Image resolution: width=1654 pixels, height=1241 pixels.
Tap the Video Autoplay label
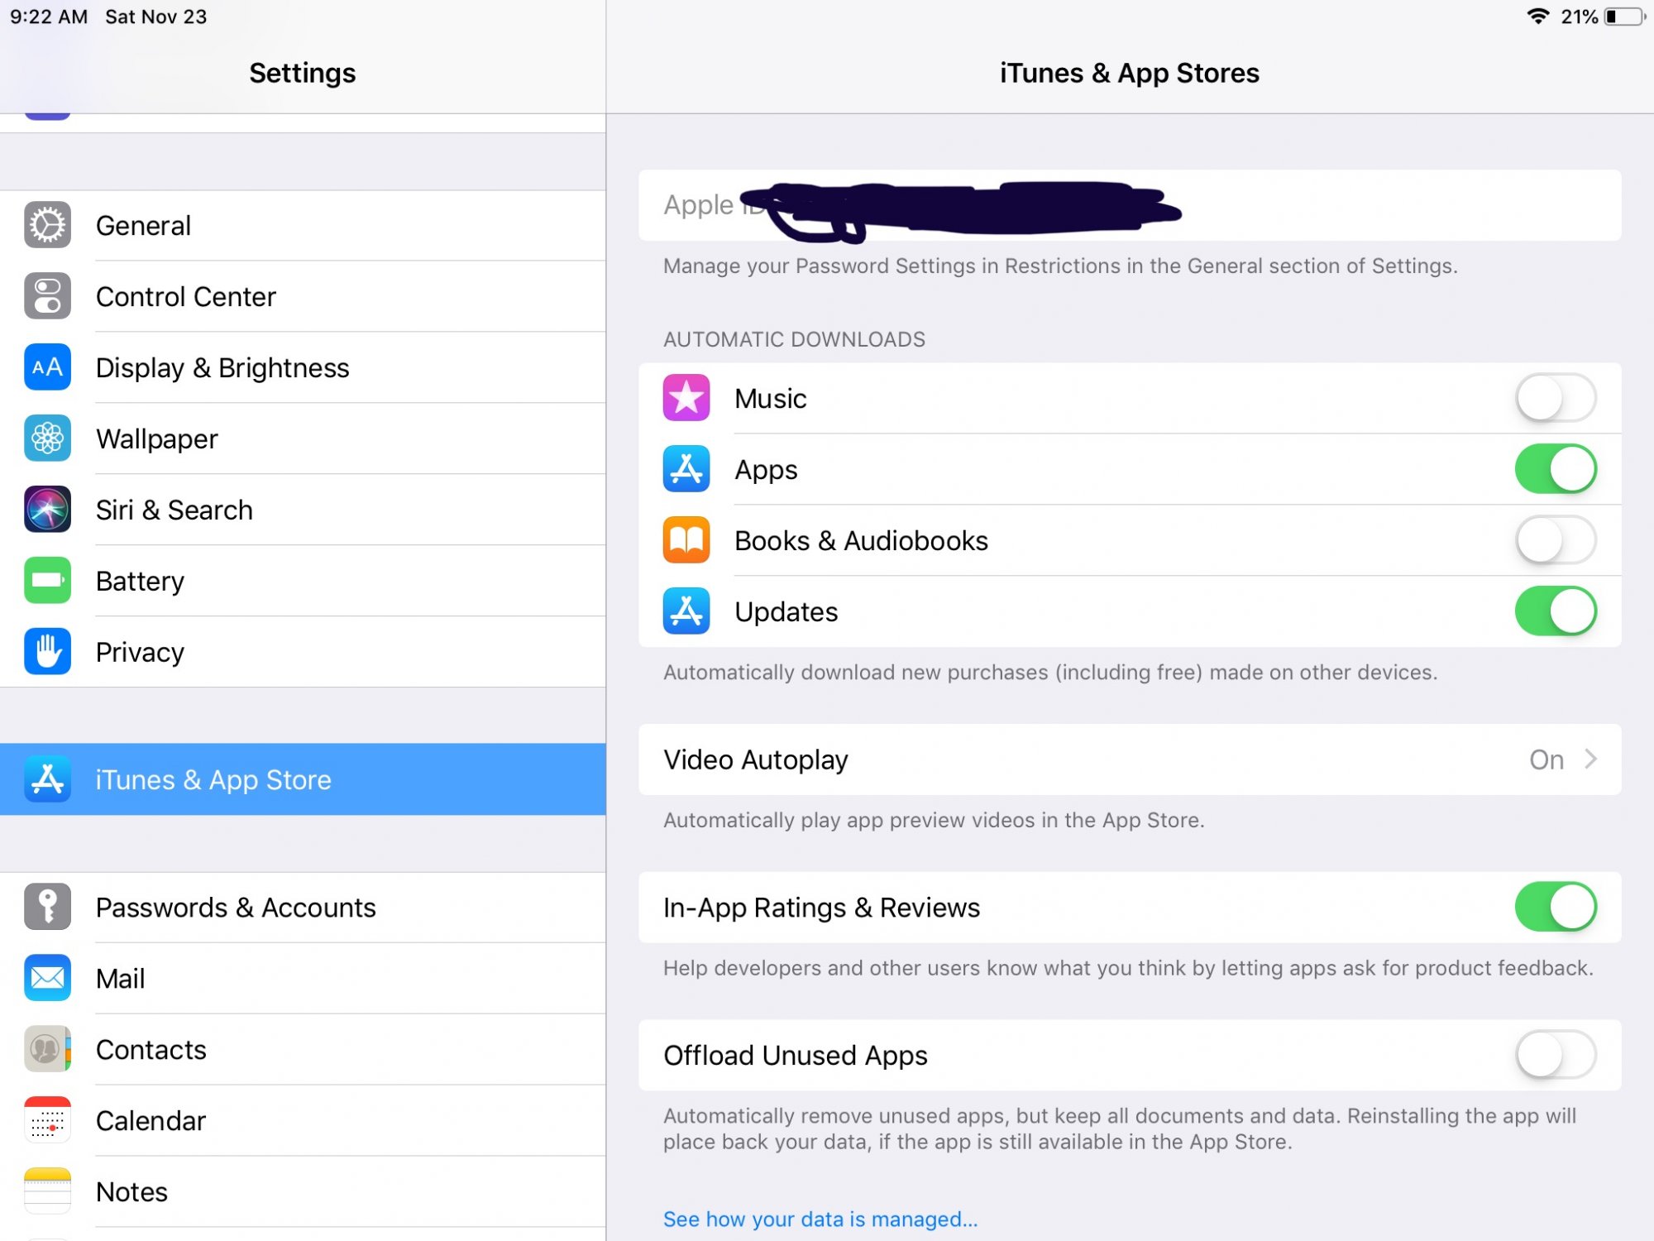pos(756,759)
